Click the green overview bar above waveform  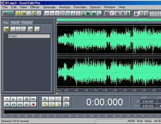coord(109,20)
